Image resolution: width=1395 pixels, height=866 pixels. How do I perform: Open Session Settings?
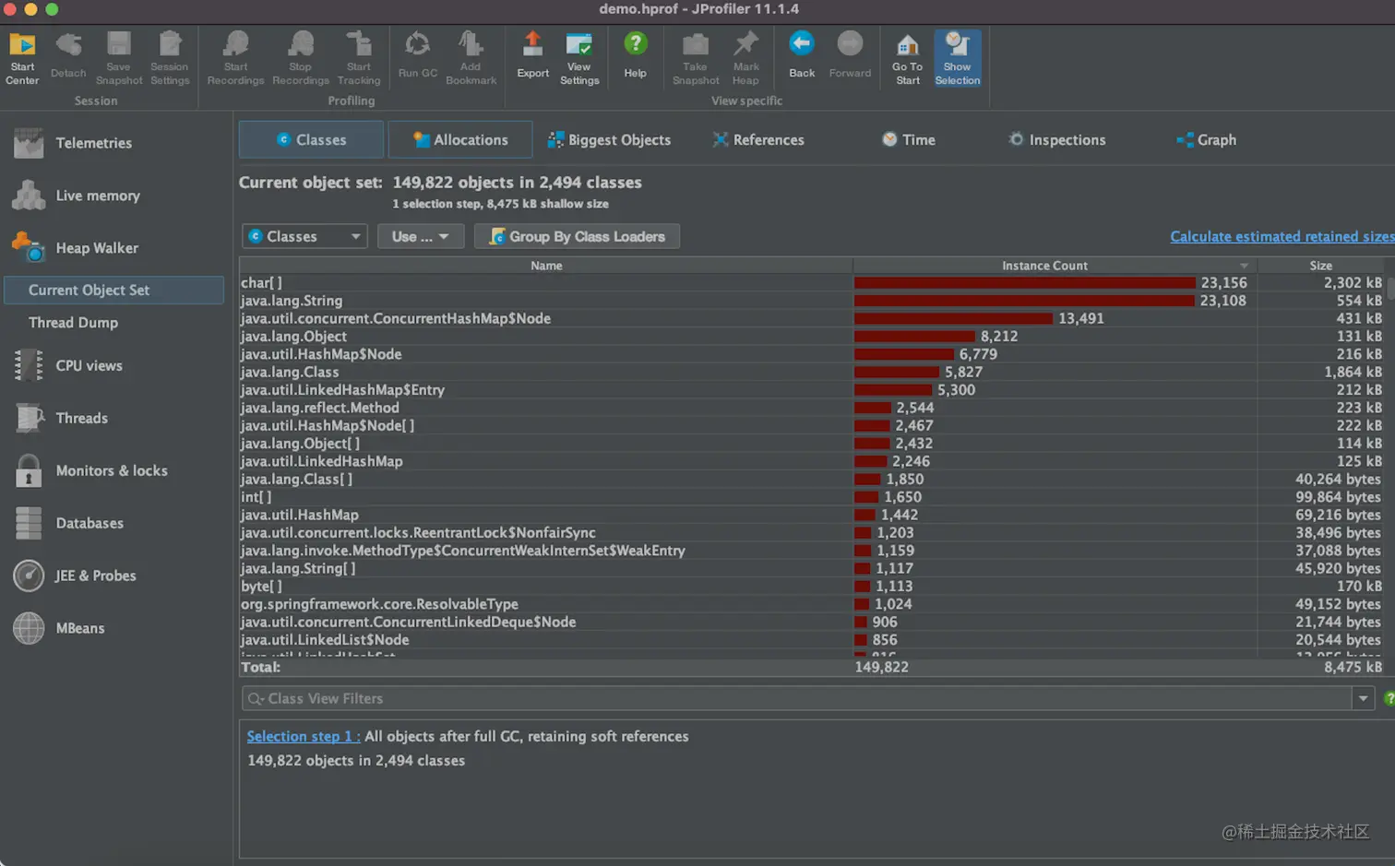[170, 58]
